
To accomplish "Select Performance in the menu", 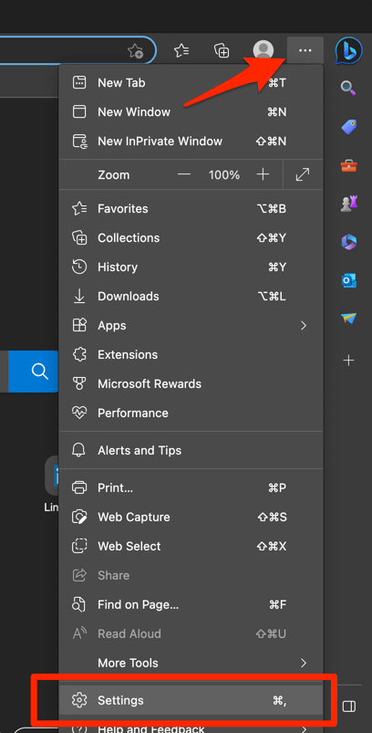I will tap(191, 414).
